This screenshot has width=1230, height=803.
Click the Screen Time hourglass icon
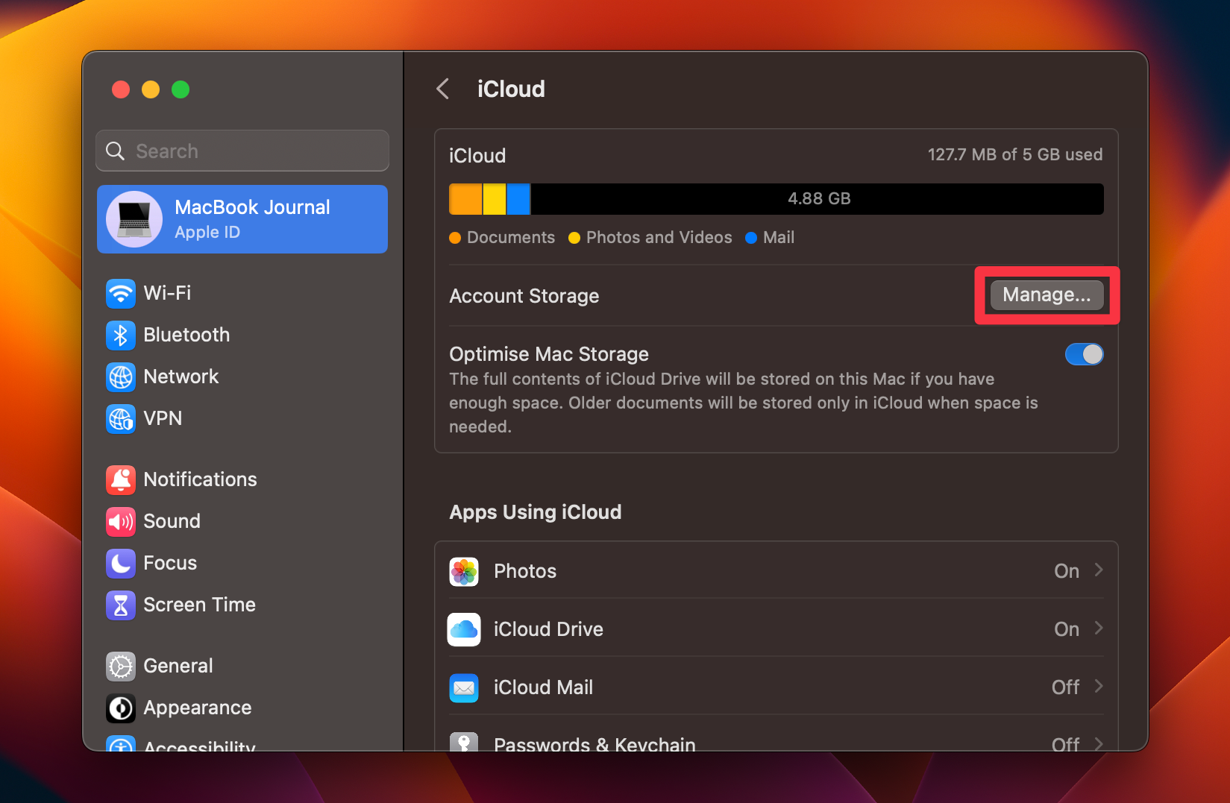click(x=120, y=605)
